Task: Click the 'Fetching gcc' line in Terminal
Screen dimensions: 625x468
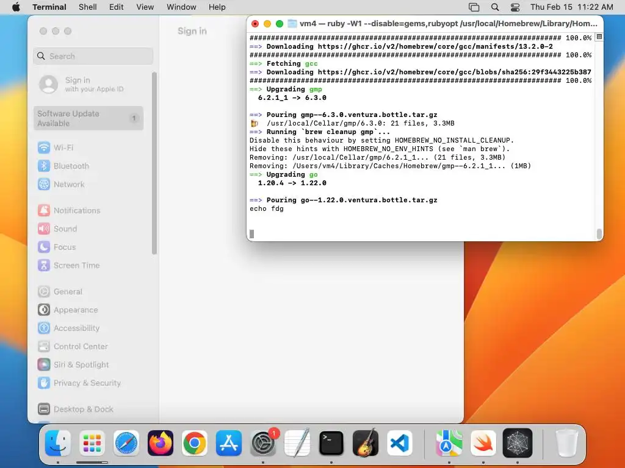Action: pos(284,63)
